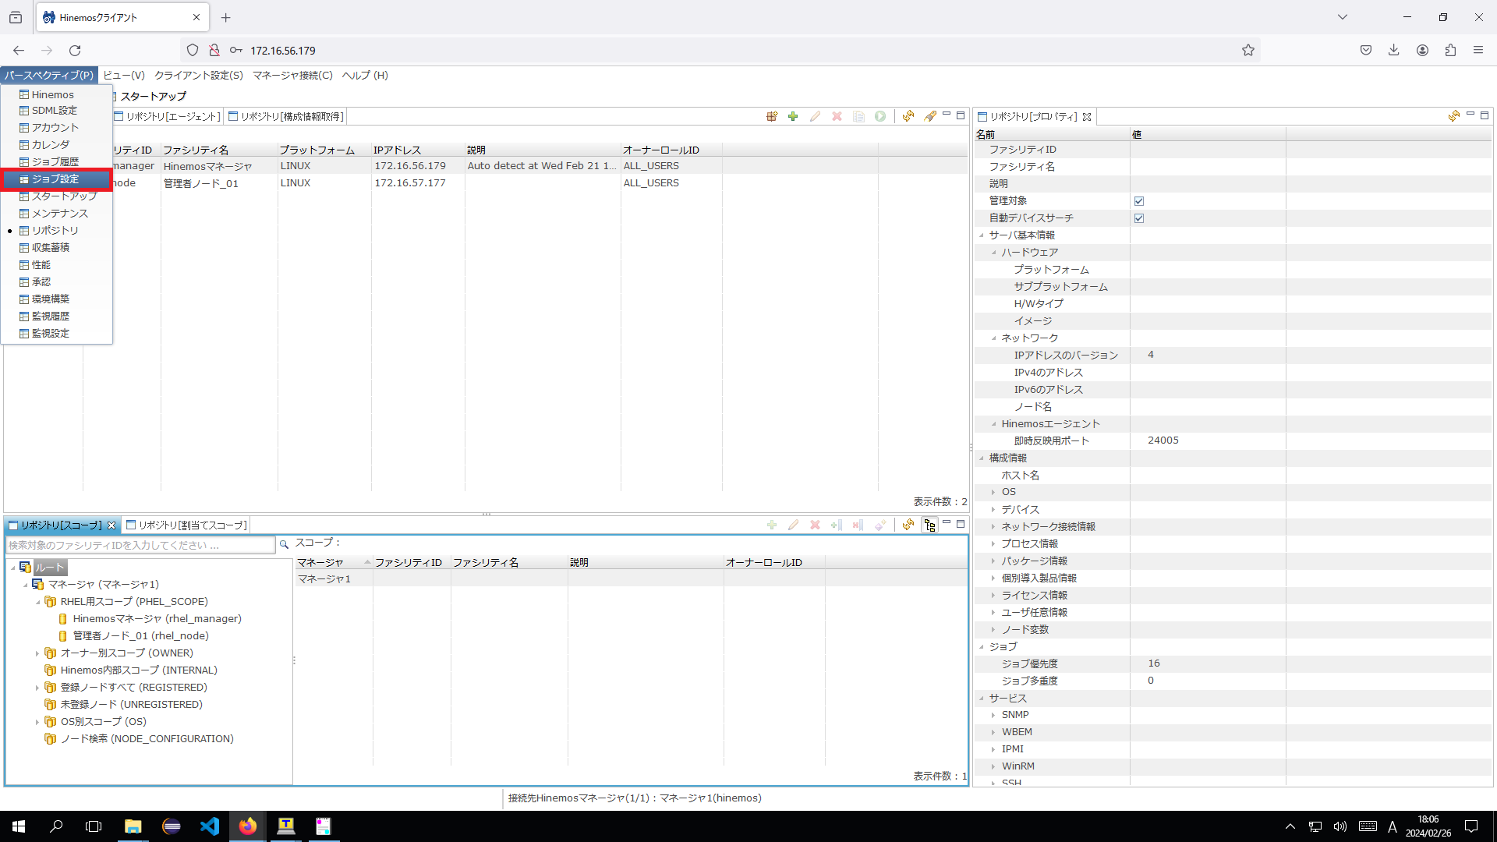Click the diamond icon in the scope toolbar
The width and height of the screenshot is (1497, 842).
pos(880,525)
